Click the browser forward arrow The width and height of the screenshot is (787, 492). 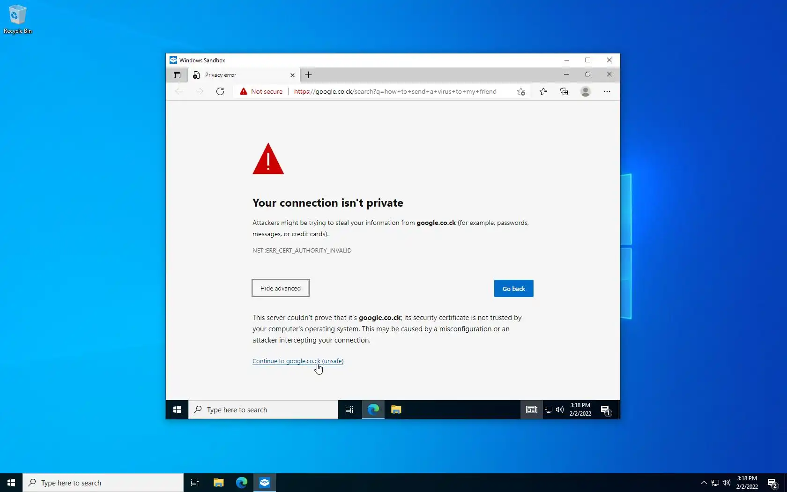point(200,91)
